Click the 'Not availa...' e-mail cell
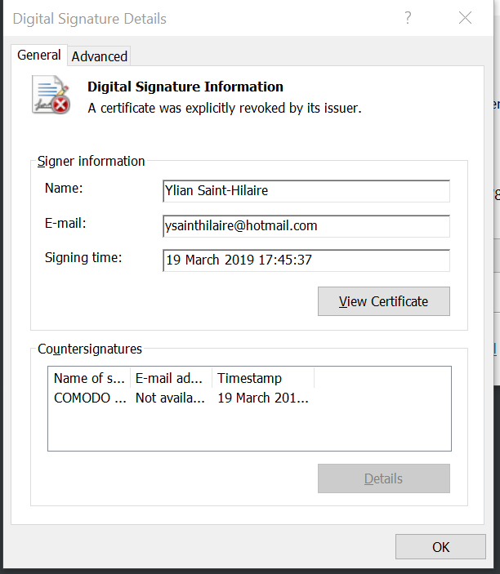 pos(170,398)
